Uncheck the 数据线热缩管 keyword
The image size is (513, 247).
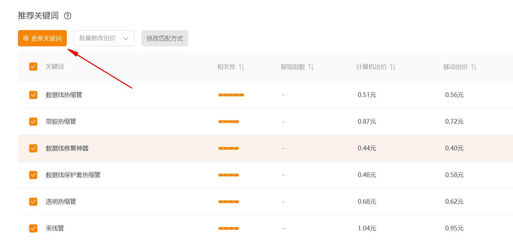[33, 95]
